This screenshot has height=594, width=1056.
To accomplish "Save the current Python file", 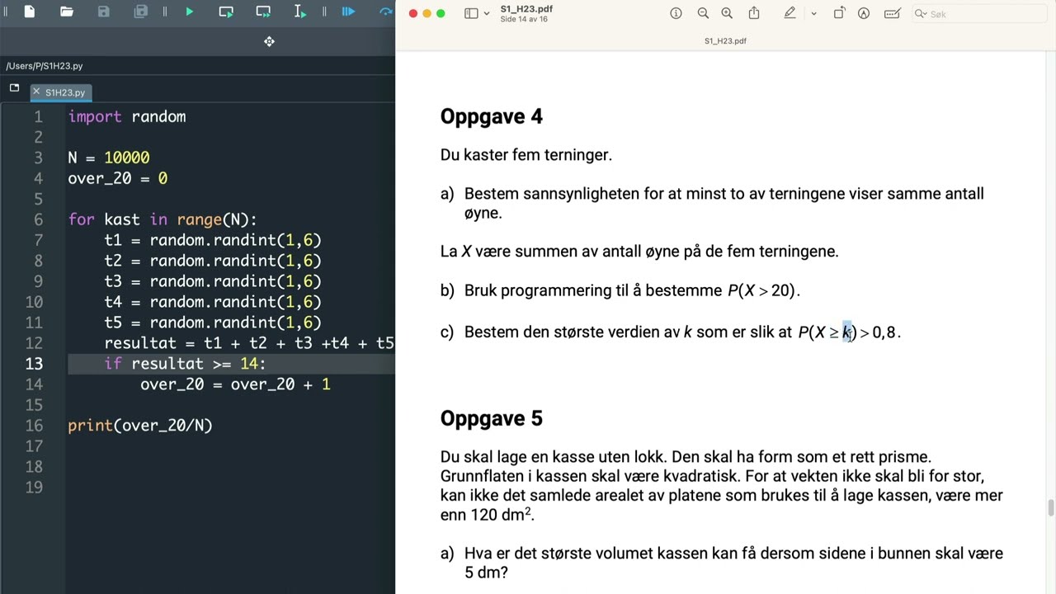I will click(103, 12).
